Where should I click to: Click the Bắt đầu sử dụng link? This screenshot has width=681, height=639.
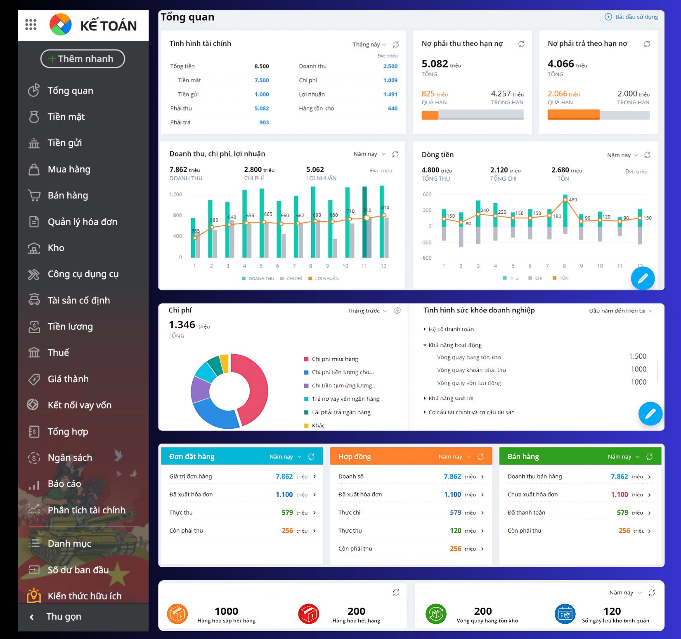click(631, 17)
